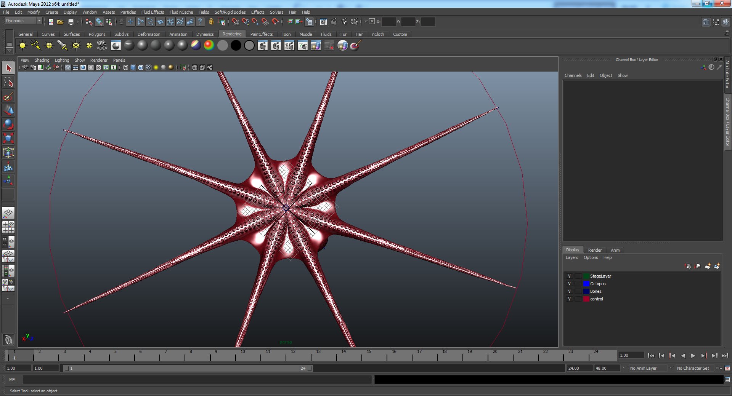Click create layer from selected icon
The height and width of the screenshot is (396, 732).
pos(717,266)
